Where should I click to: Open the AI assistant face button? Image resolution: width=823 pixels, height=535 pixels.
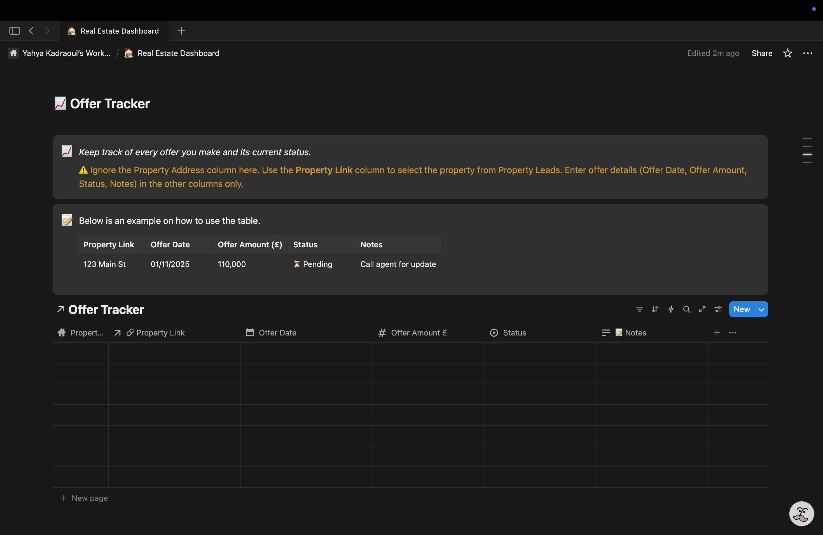pyautogui.click(x=801, y=513)
